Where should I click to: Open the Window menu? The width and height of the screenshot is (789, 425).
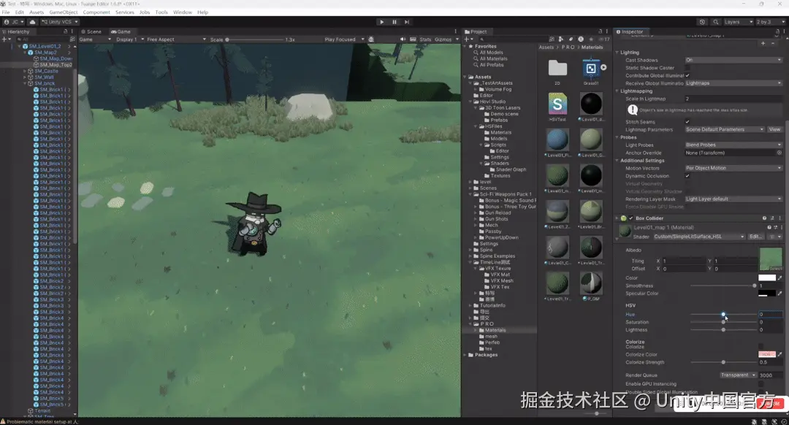pos(182,12)
